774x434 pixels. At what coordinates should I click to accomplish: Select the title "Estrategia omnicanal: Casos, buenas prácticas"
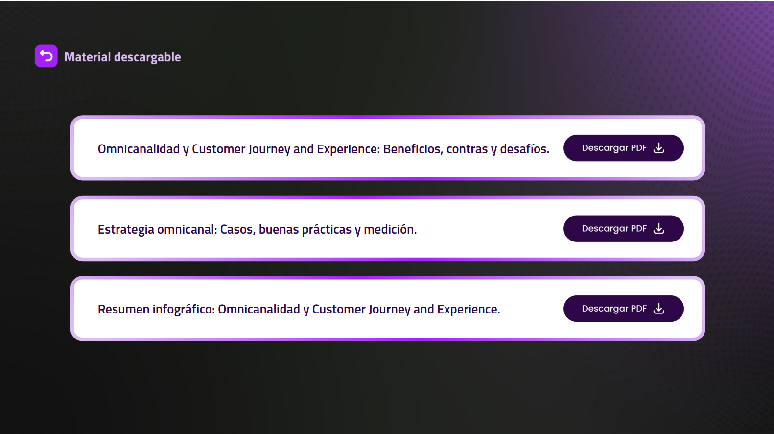pyautogui.click(x=257, y=229)
